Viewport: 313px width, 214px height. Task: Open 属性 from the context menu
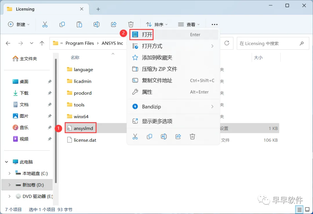pyautogui.click(x=173, y=92)
